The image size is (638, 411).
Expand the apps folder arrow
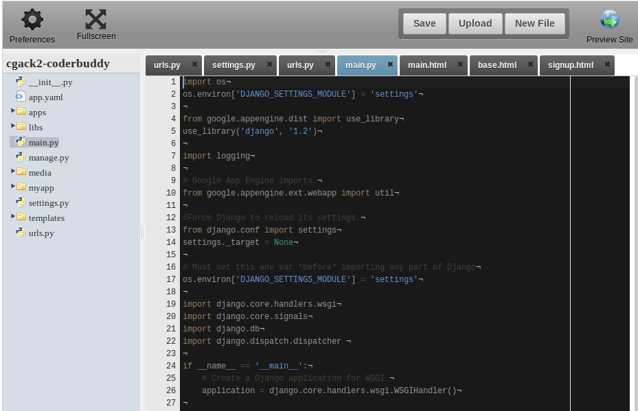(13, 110)
